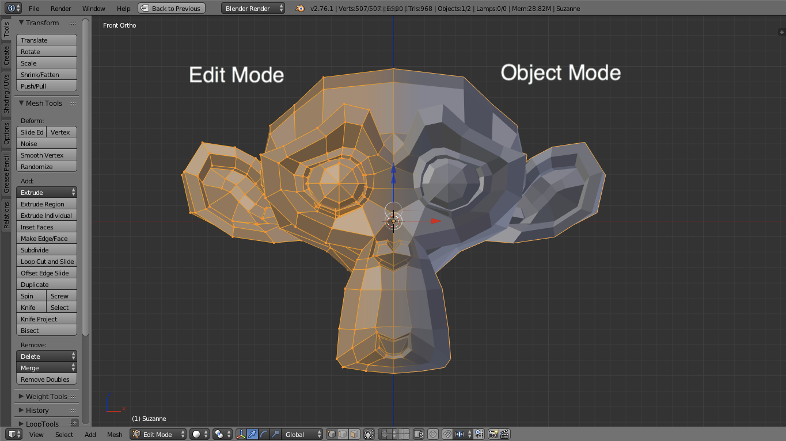Click the red X axis manipulator arrow
Viewport: 786px width, 441px height.
437,221
